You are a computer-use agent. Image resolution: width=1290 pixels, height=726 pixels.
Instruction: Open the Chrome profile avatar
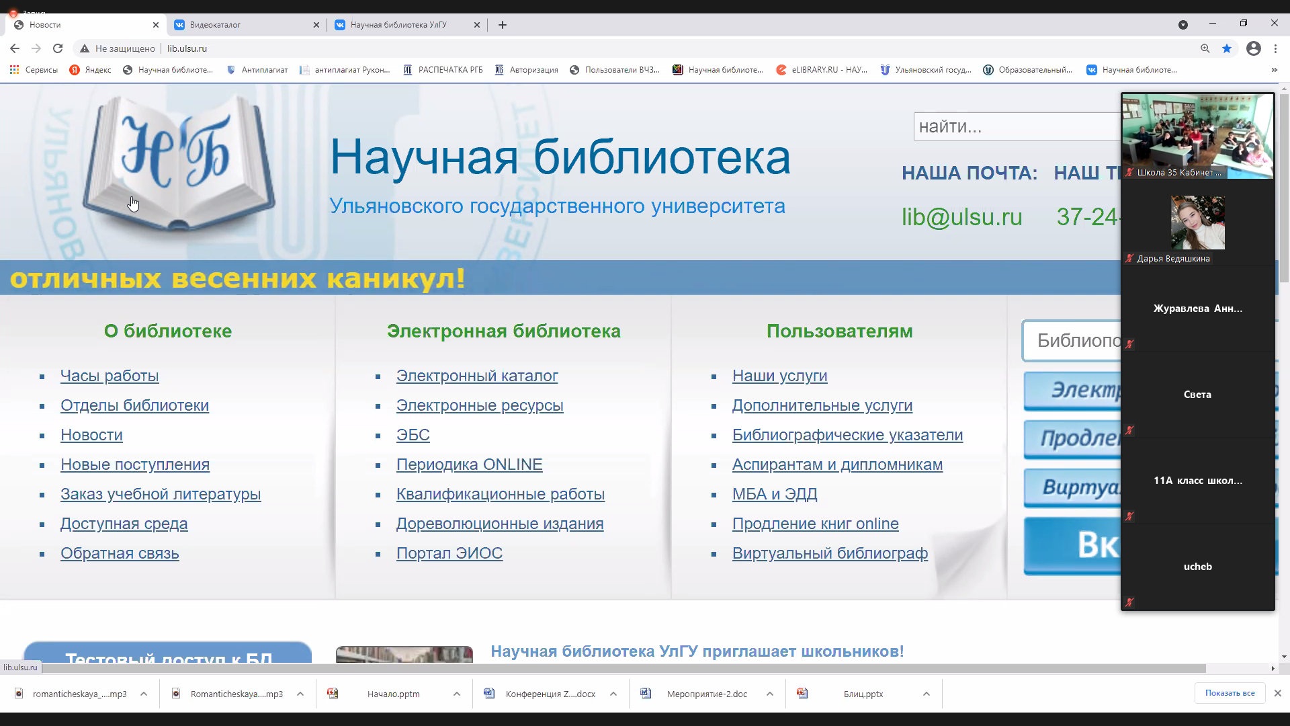[1254, 48]
